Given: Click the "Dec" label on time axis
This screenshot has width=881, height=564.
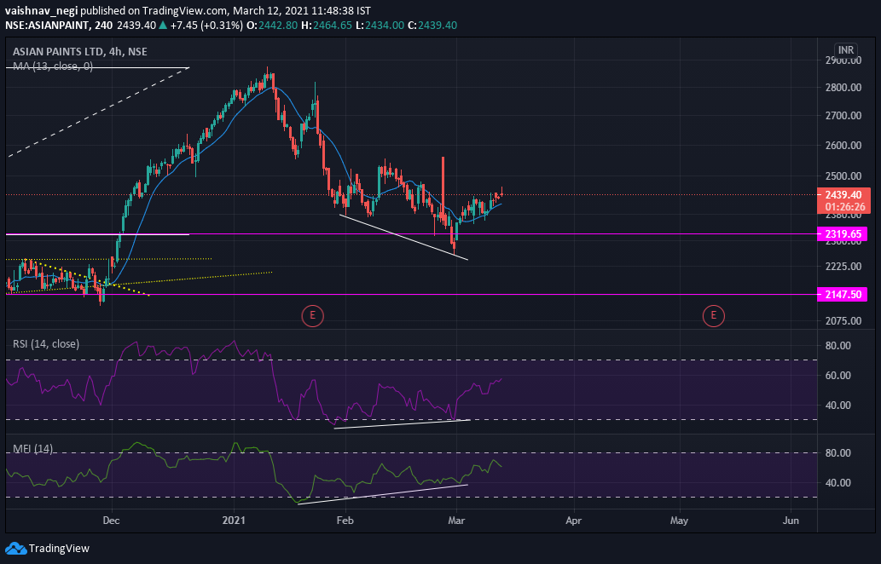Looking at the screenshot, I should point(111,521).
